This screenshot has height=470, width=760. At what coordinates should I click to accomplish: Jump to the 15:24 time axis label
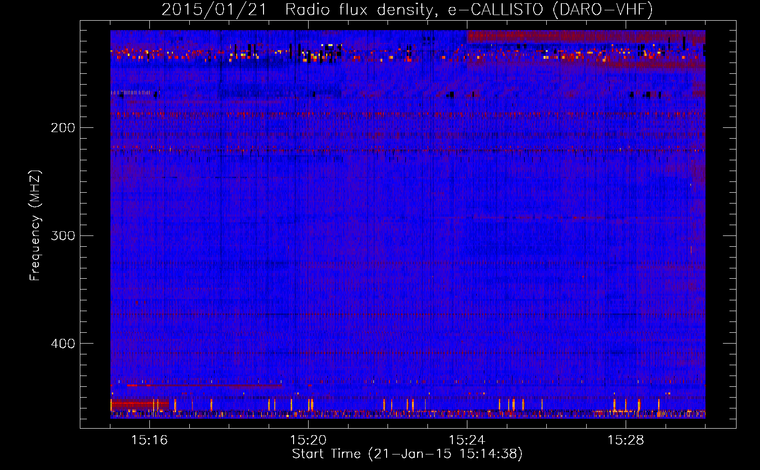click(467, 440)
